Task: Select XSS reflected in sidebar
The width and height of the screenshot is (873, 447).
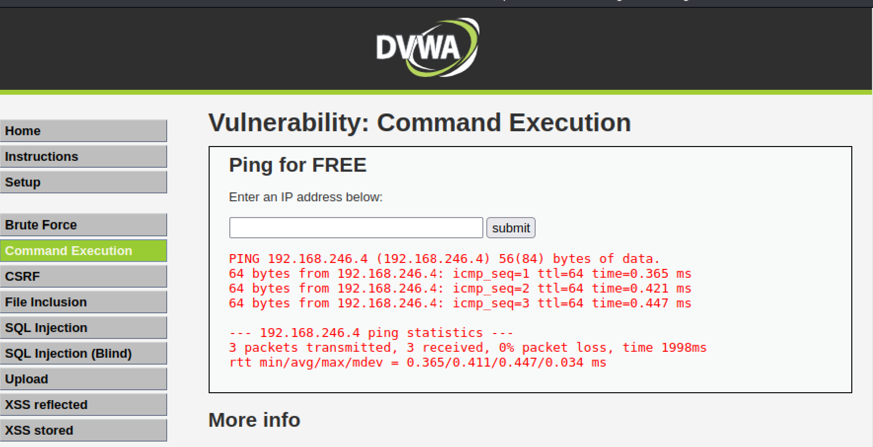Action: click(83, 405)
